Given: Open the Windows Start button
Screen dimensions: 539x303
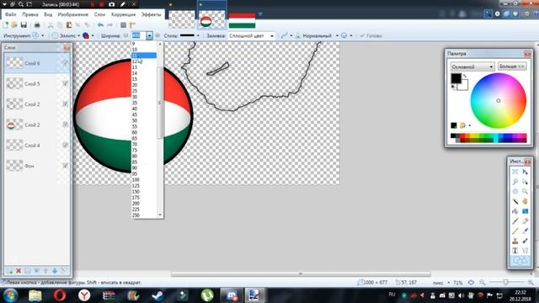Looking at the screenshot, I should pyautogui.click(x=11, y=295).
